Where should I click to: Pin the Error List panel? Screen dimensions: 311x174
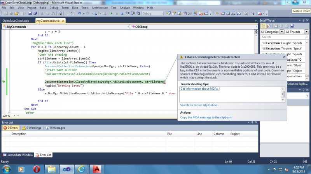click(x=252, y=122)
